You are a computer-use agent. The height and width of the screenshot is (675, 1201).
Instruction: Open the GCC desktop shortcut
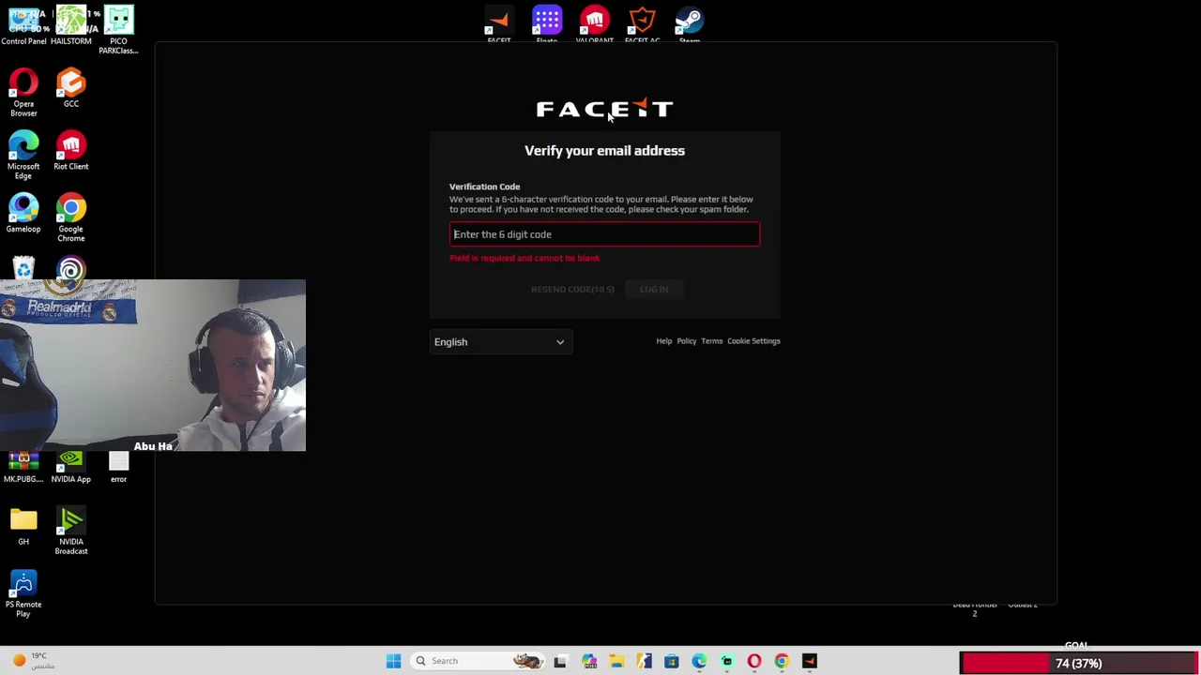71,88
